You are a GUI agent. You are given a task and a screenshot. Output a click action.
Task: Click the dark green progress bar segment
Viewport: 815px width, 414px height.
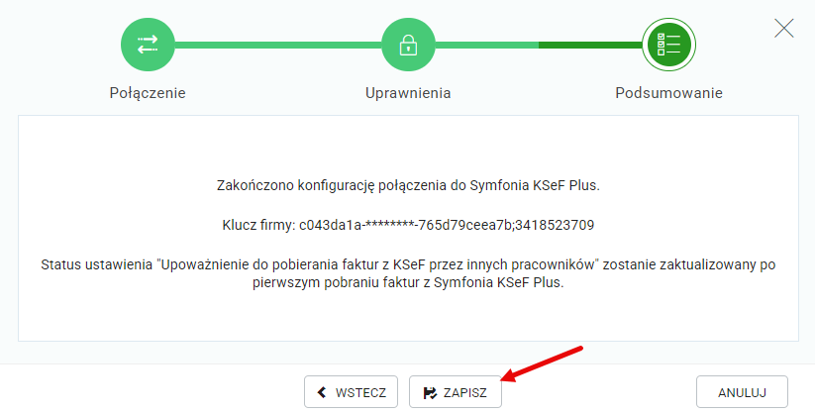[589, 45]
